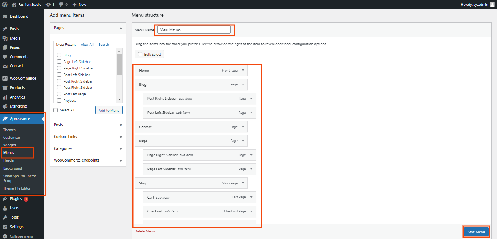Toggle the Select All checkbox

click(56, 110)
